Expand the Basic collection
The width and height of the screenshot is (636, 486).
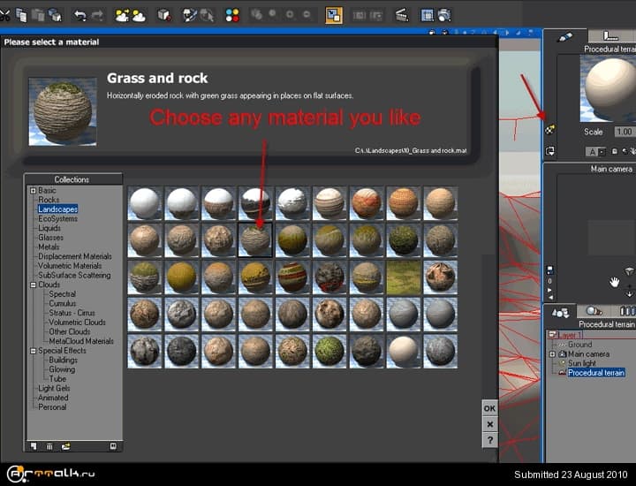click(34, 190)
